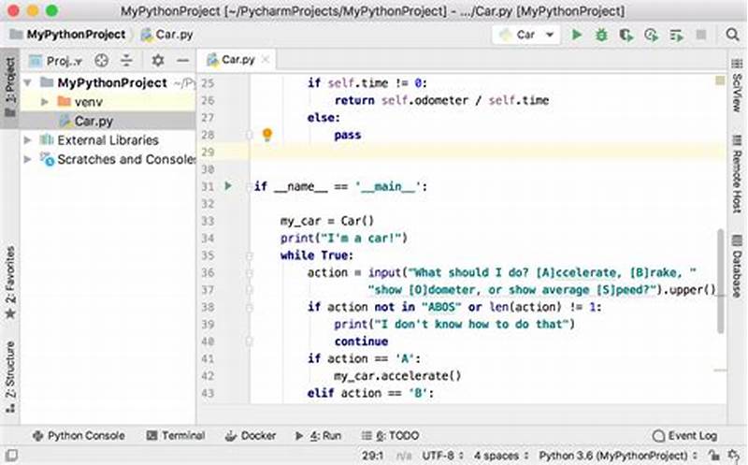Click MyPythonProject breadcrumb in navigation bar
This screenshot has height=465, width=748.
pos(68,35)
